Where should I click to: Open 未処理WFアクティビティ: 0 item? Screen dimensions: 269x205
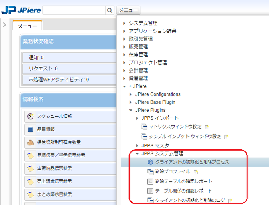pos(69,80)
